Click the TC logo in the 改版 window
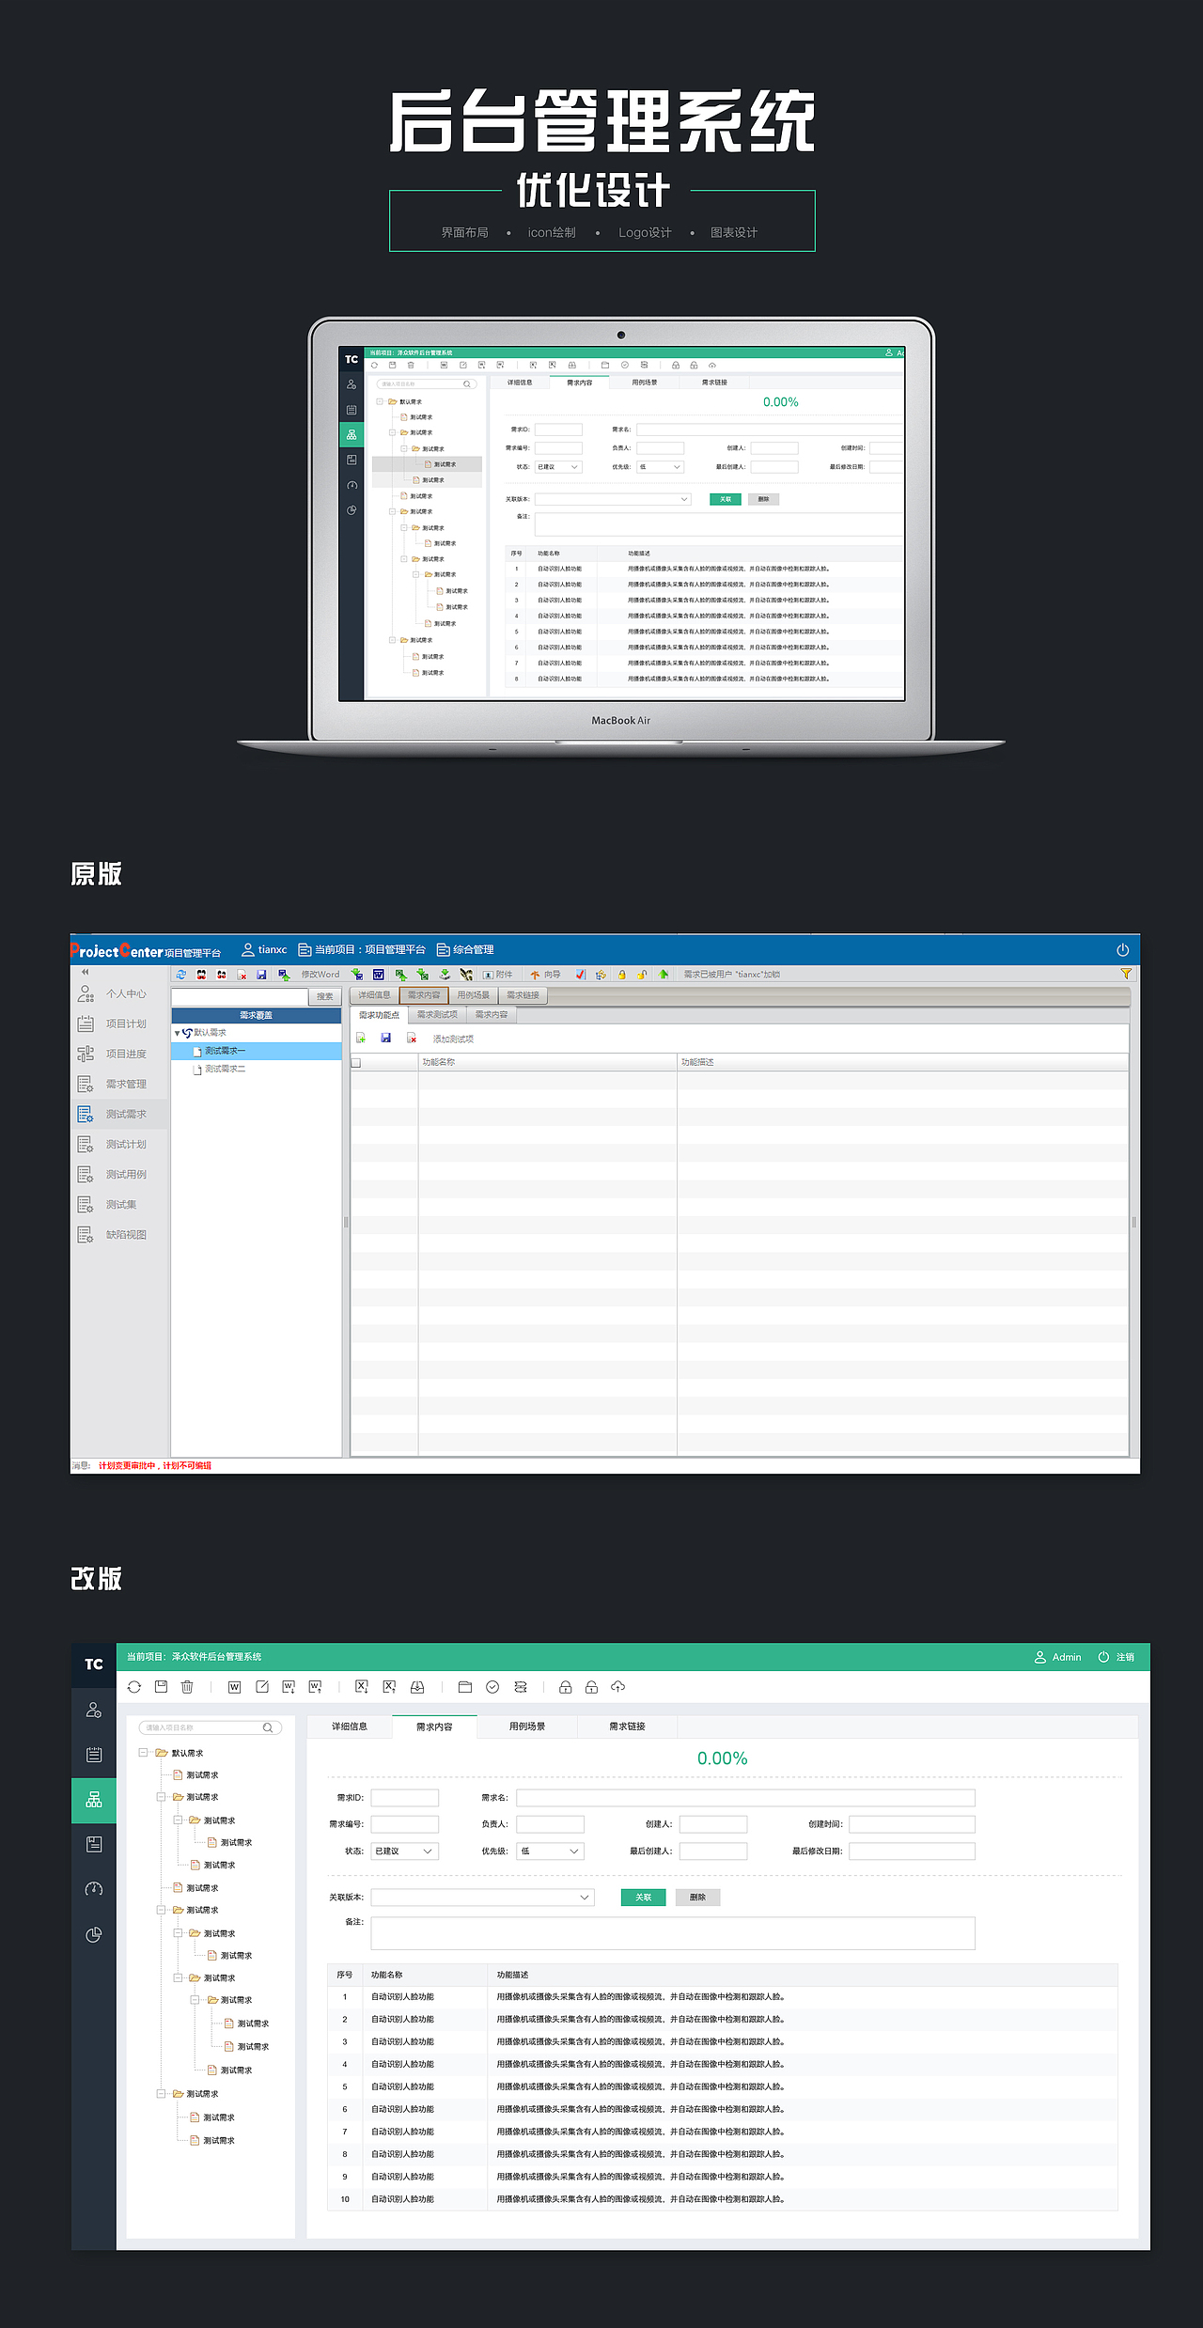The width and height of the screenshot is (1203, 2328). [x=94, y=1664]
